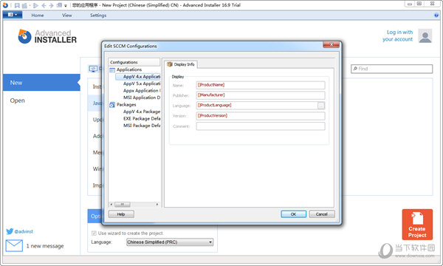Click Cancel in Edit SCCM Configurations dialog

pyautogui.click(x=322, y=214)
